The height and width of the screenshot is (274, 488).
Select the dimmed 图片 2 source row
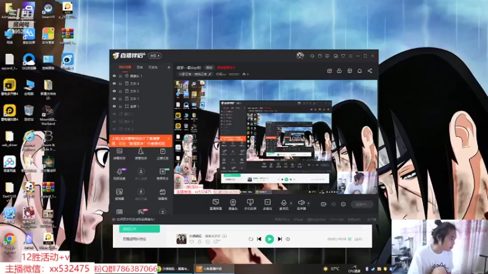[142, 121]
